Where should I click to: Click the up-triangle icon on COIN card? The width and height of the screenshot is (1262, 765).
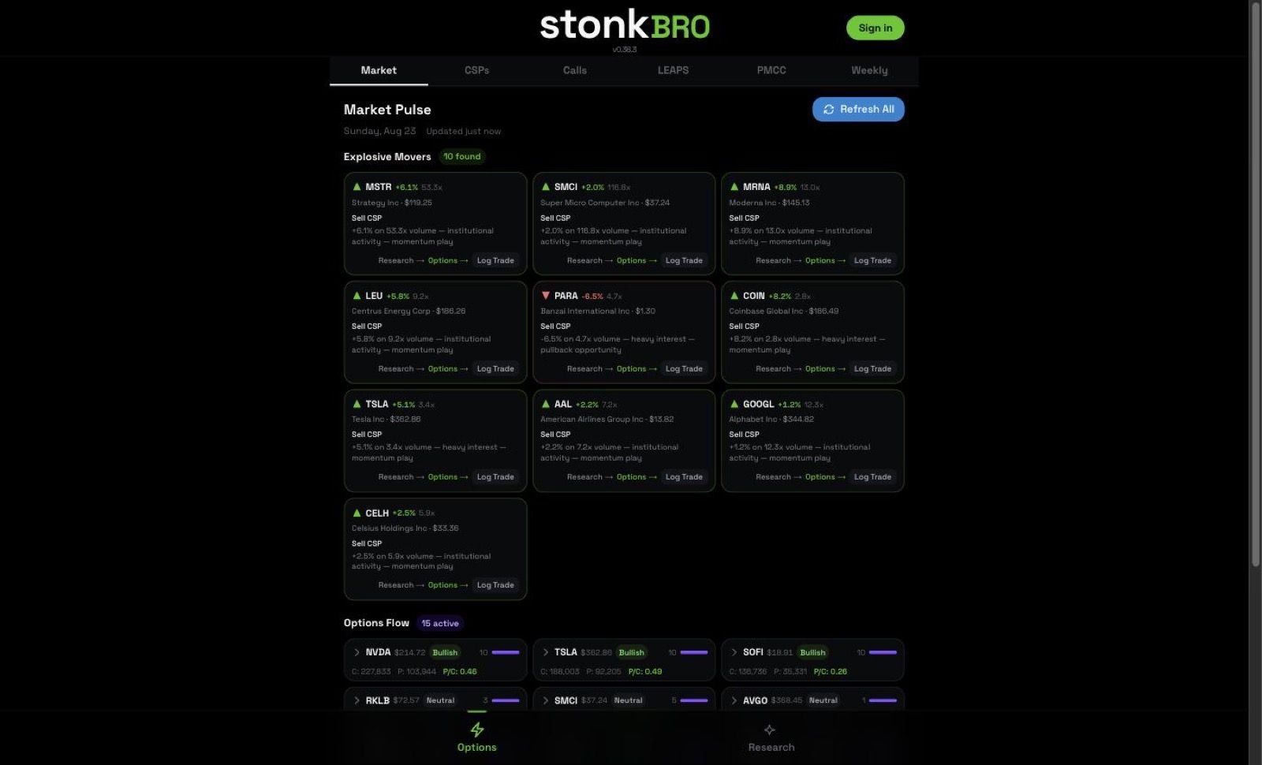[734, 296]
